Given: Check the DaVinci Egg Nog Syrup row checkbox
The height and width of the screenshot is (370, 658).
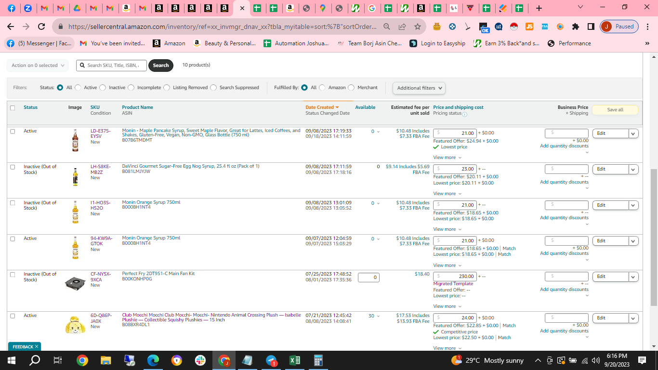Looking at the screenshot, I should (x=13, y=167).
